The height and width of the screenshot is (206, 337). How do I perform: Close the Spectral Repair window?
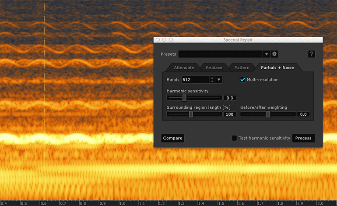[x=158, y=39]
